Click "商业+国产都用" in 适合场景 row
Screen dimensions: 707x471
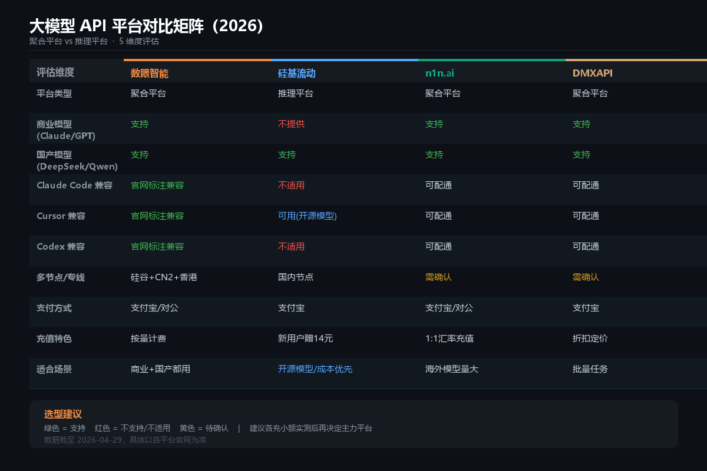pos(160,369)
